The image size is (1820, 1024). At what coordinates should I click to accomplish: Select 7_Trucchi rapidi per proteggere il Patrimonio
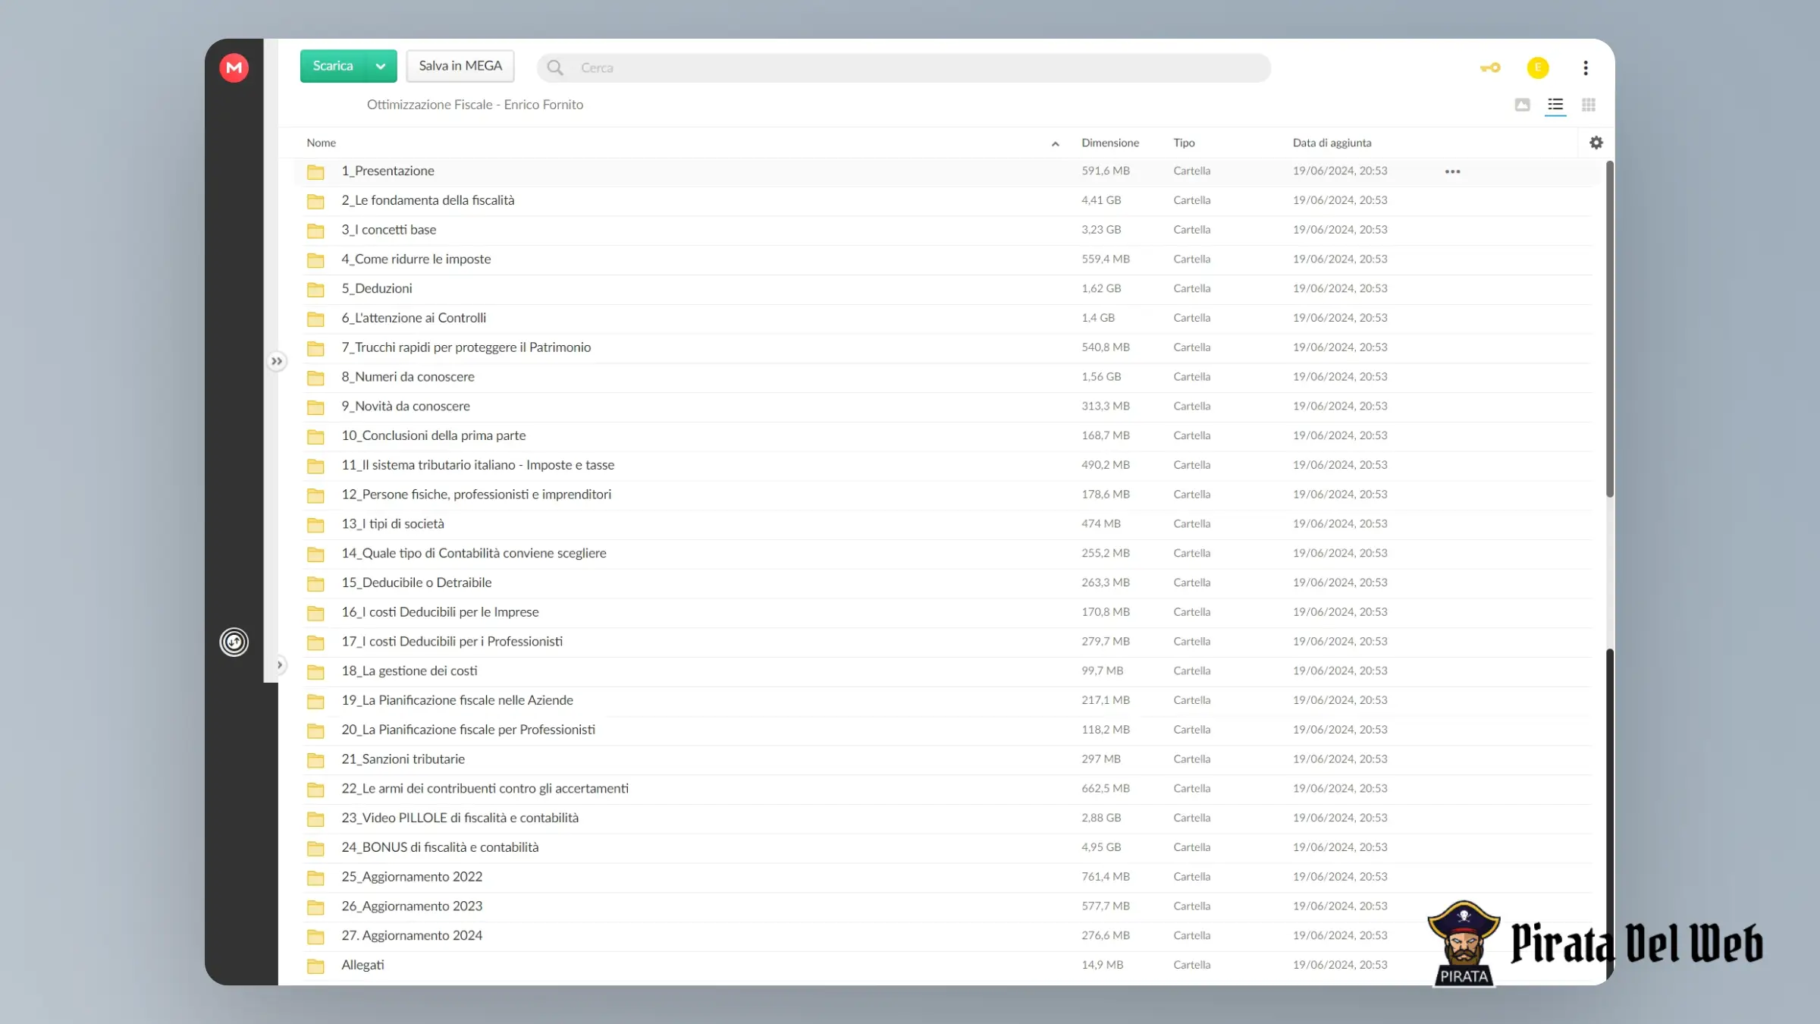click(x=466, y=347)
